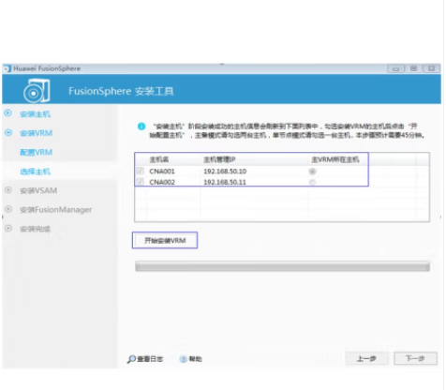Click the arrow icon beside 安装VSAM

(8, 190)
